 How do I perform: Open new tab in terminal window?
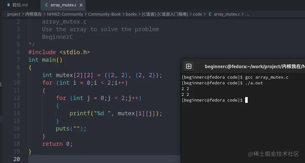189,66
